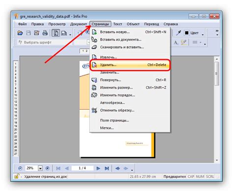
Task: Maximize the Infix Pro window
Action: pyautogui.click(x=204, y=16)
